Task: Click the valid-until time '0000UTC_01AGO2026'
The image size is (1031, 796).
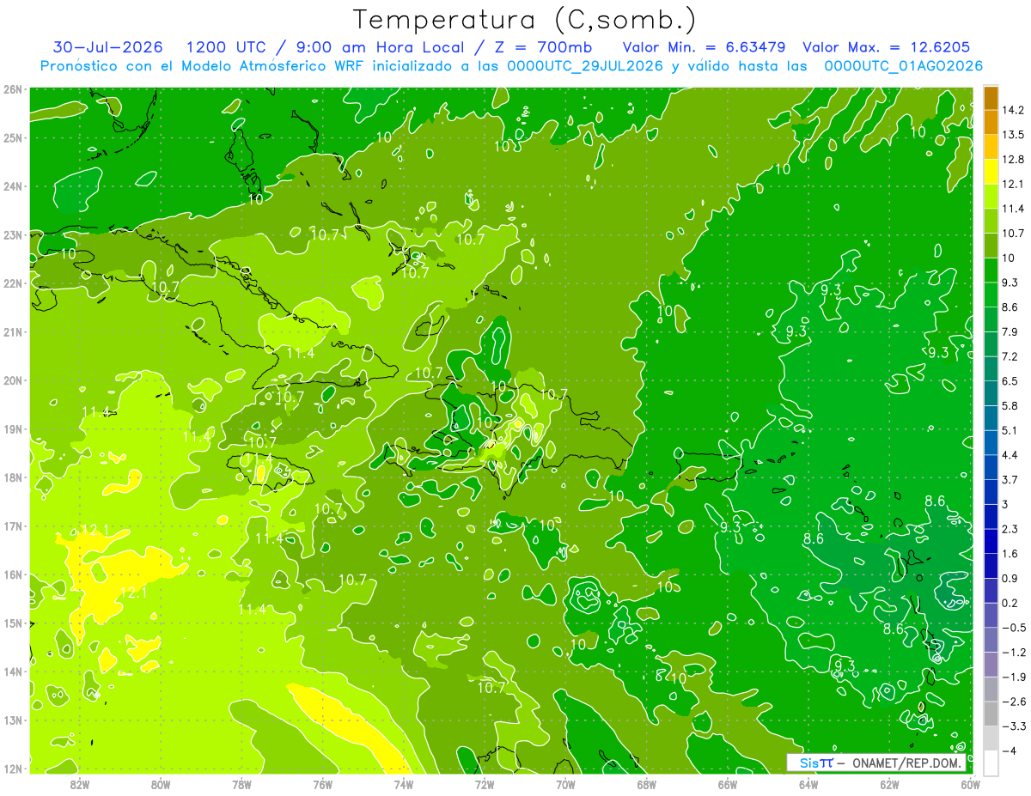Action: coord(903,66)
